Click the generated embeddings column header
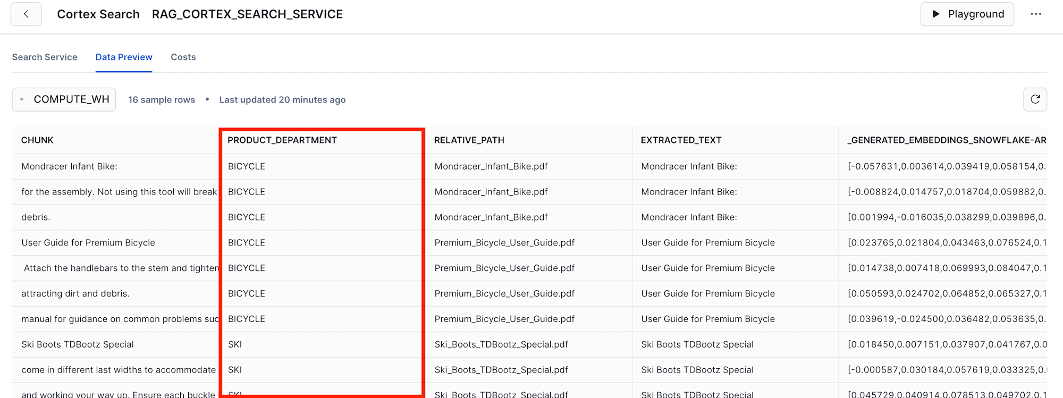Screen dimensions: 1063x398 coord(946,140)
